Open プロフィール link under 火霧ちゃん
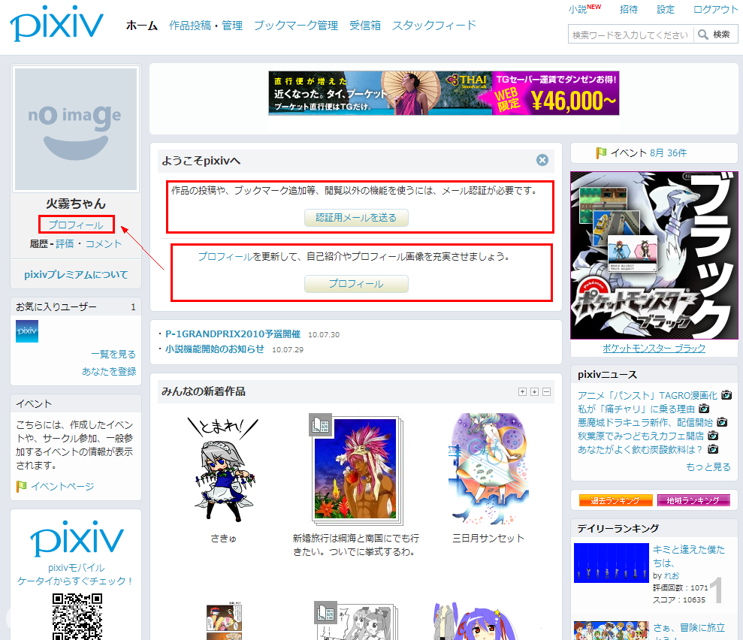 pos(76,225)
